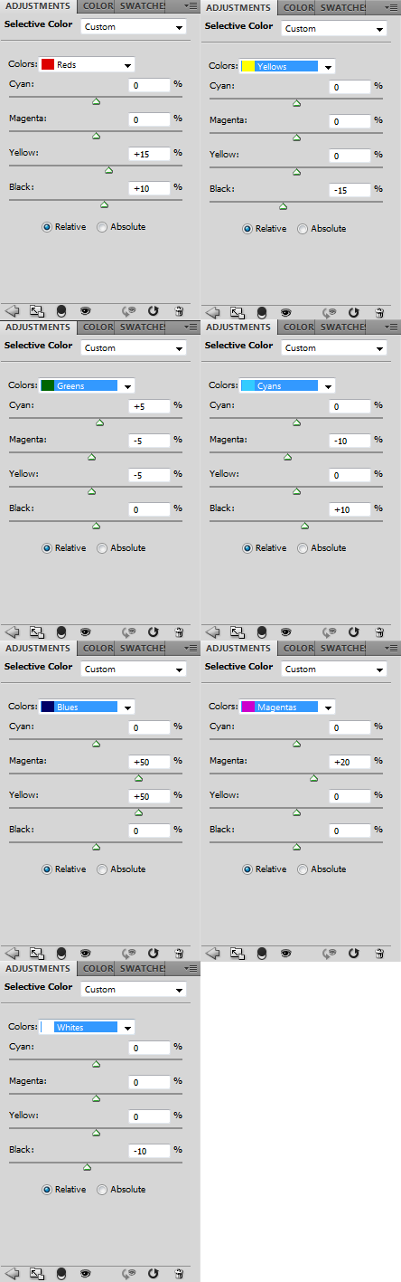Open preset Custom dropdown in Blues panel

tap(133, 669)
